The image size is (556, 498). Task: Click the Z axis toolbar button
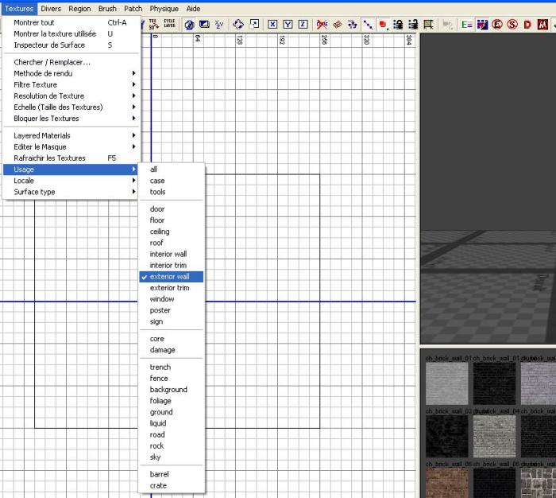point(303,24)
